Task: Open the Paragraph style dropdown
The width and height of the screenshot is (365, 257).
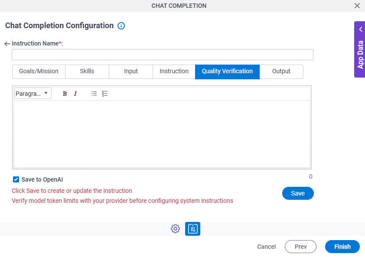Action: 33,93
